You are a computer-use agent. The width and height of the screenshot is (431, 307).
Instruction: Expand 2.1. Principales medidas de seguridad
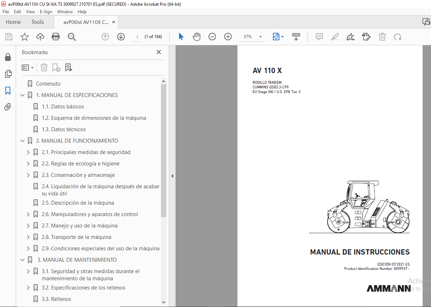[28, 152]
